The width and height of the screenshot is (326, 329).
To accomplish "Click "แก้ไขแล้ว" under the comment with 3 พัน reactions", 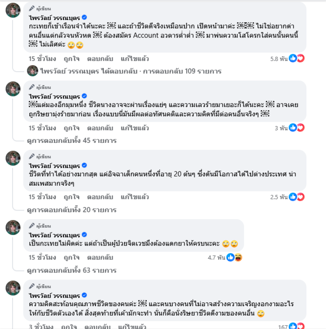I will tap(134, 128).
